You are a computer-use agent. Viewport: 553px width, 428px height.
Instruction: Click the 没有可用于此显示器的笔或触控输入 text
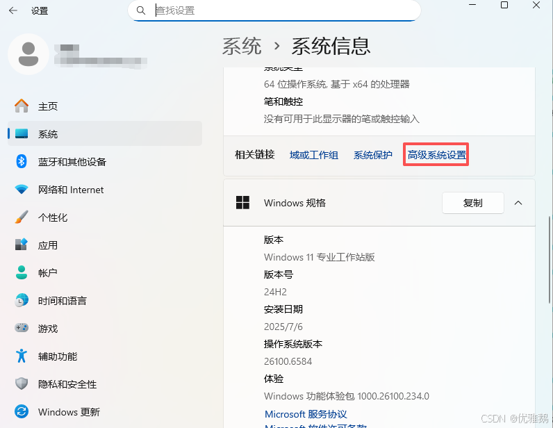[341, 119]
